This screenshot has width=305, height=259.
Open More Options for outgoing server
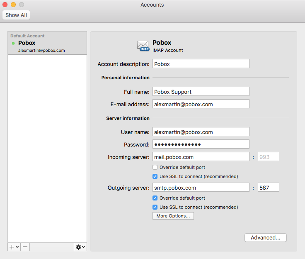[173, 216]
